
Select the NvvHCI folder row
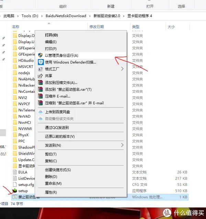coord(24,123)
